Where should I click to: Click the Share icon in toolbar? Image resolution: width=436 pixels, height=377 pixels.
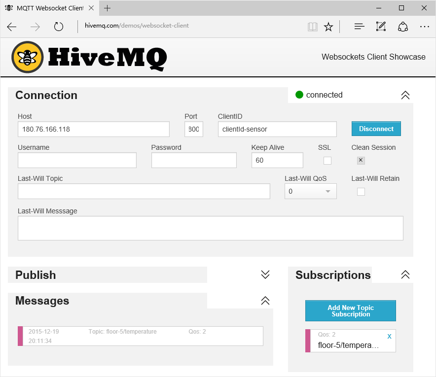(x=403, y=27)
